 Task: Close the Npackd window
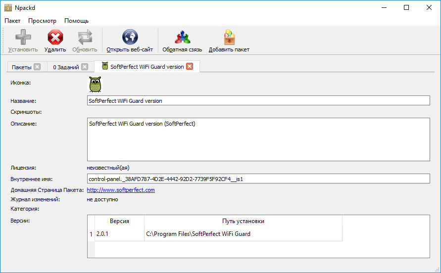click(429, 7)
